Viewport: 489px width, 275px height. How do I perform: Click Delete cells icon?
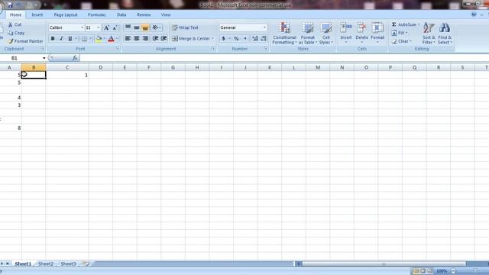point(361,27)
